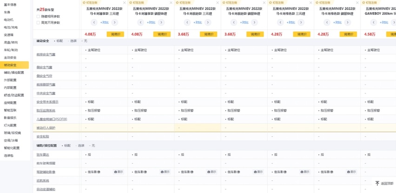The image size is (396, 193).
Task: Click 询底价 for 缤韵款 磷酸铁锂
Action: tap(255, 34)
